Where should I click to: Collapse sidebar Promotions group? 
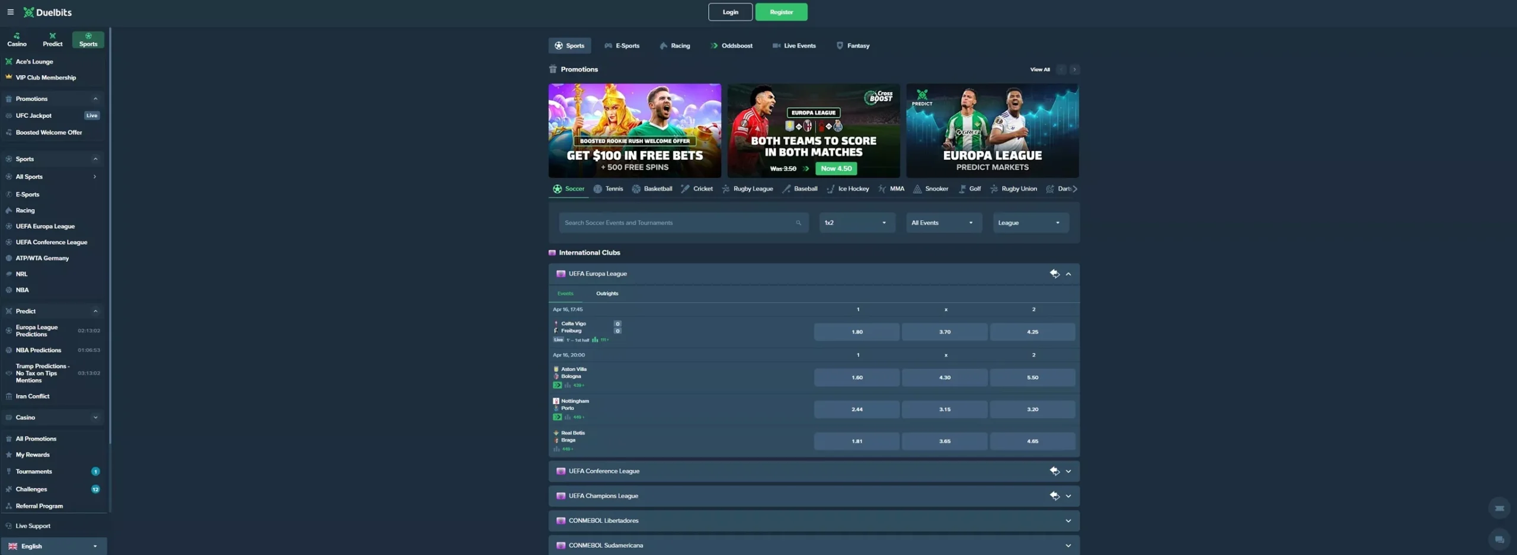pyautogui.click(x=95, y=99)
